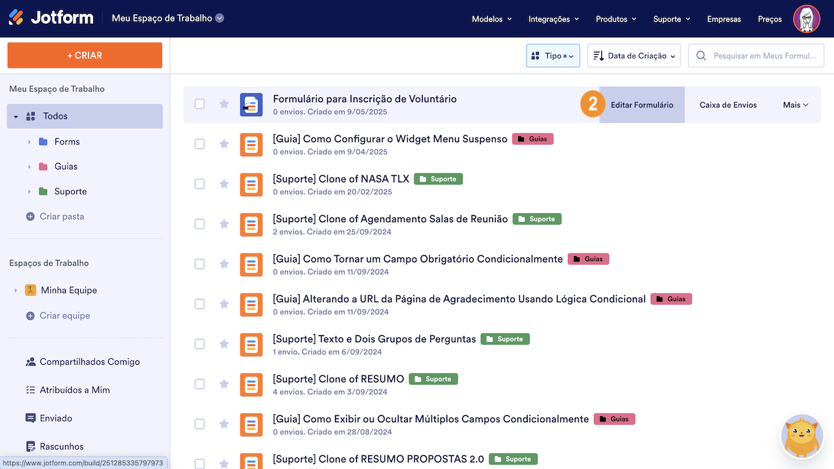The width and height of the screenshot is (834, 469).
Task: Open the Data de Criação sort dropdown
Action: [633, 56]
